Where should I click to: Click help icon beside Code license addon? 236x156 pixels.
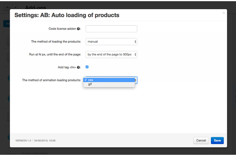(78, 29)
